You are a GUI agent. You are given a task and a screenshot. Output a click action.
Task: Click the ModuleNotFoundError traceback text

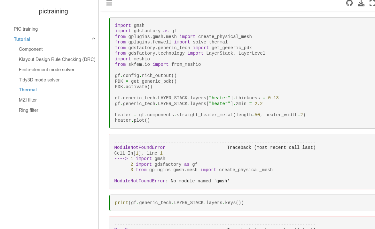tap(139, 148)
